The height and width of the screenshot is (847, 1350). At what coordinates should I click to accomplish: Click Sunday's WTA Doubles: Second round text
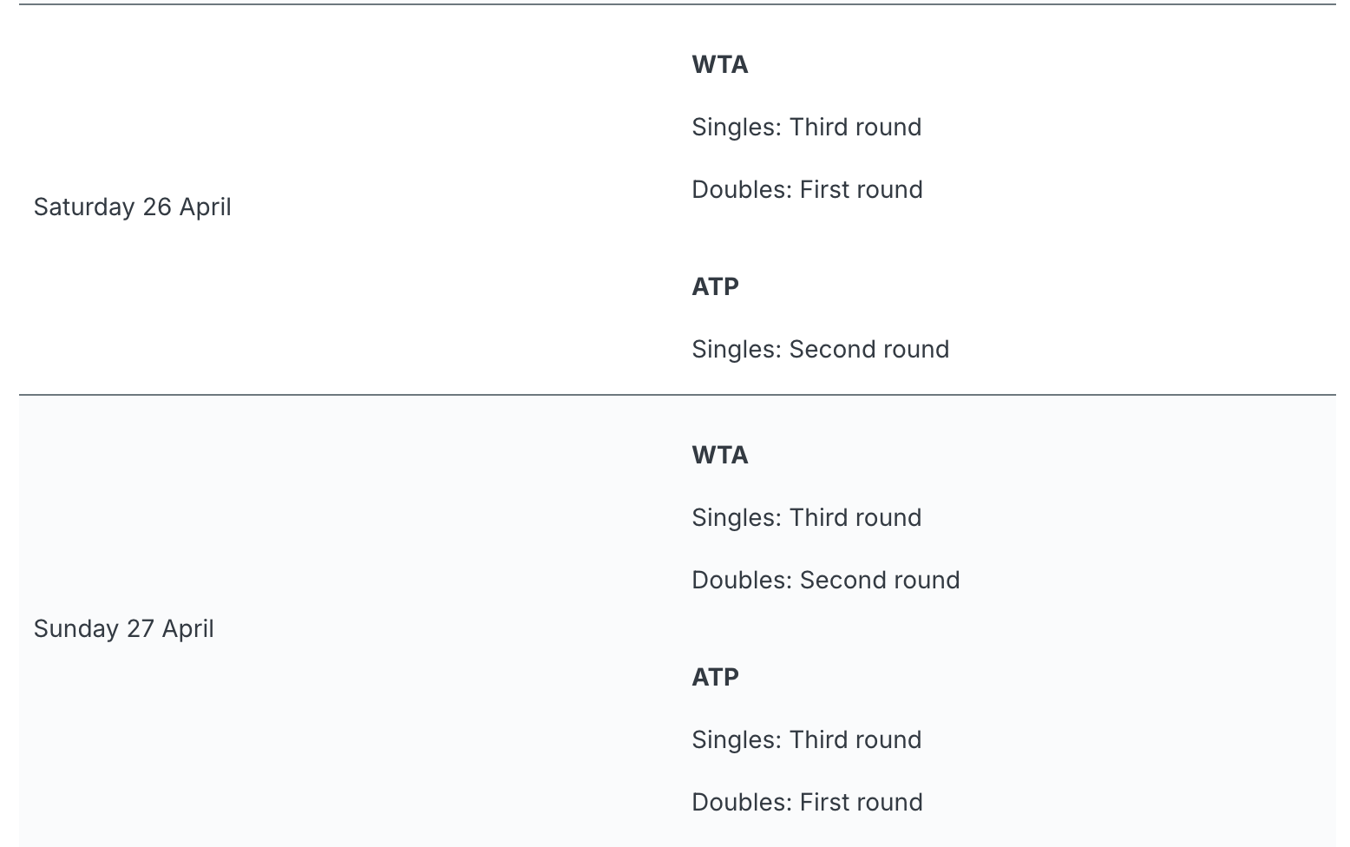pyautogui.click(x=825, y=580)
